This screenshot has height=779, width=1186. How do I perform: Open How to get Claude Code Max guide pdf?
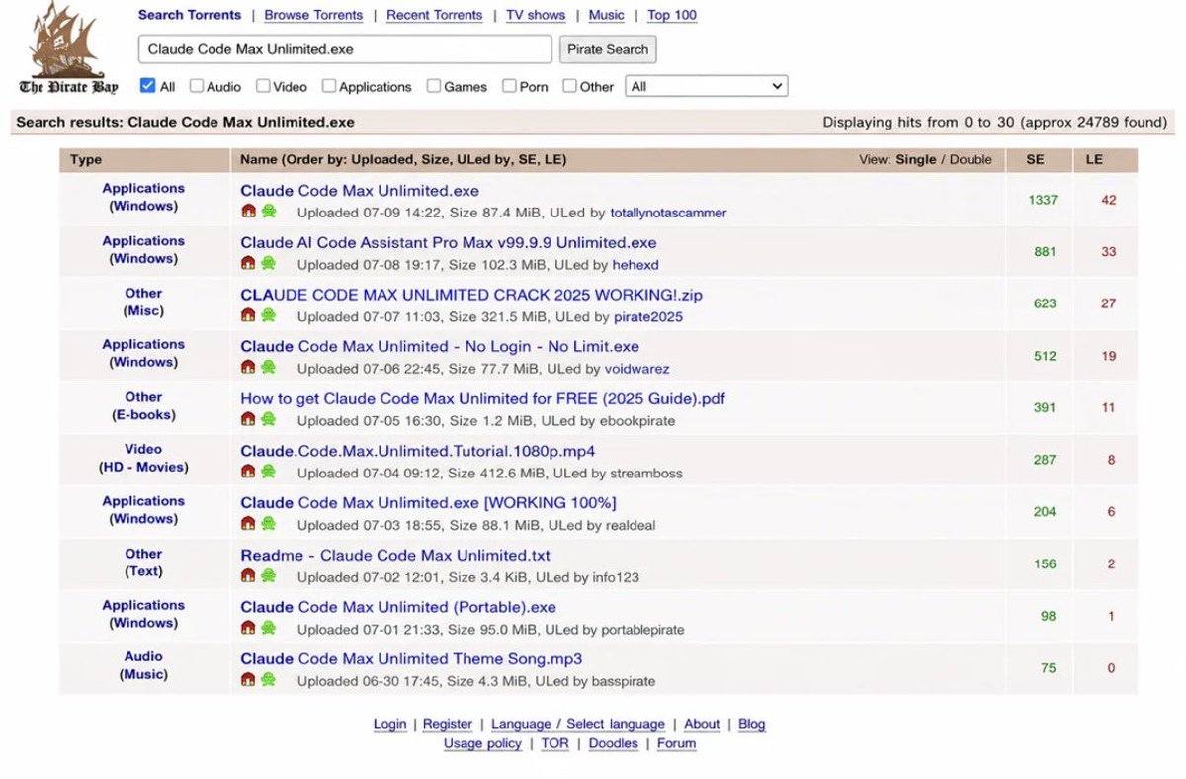click(483, 398)
